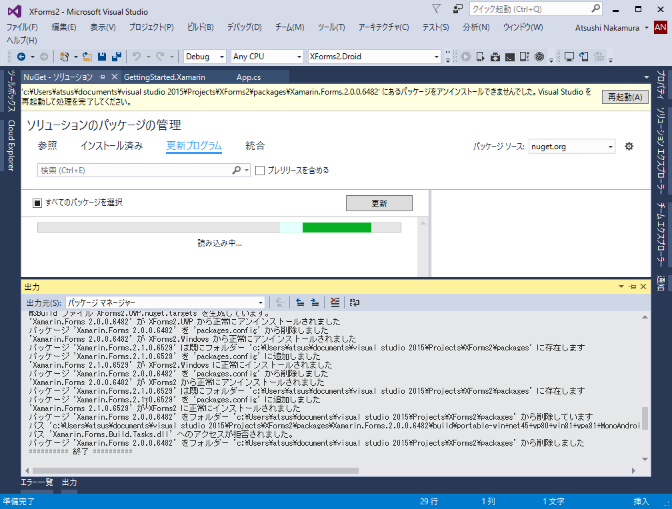Click the 更新 update button

click(x=379, y=203)
